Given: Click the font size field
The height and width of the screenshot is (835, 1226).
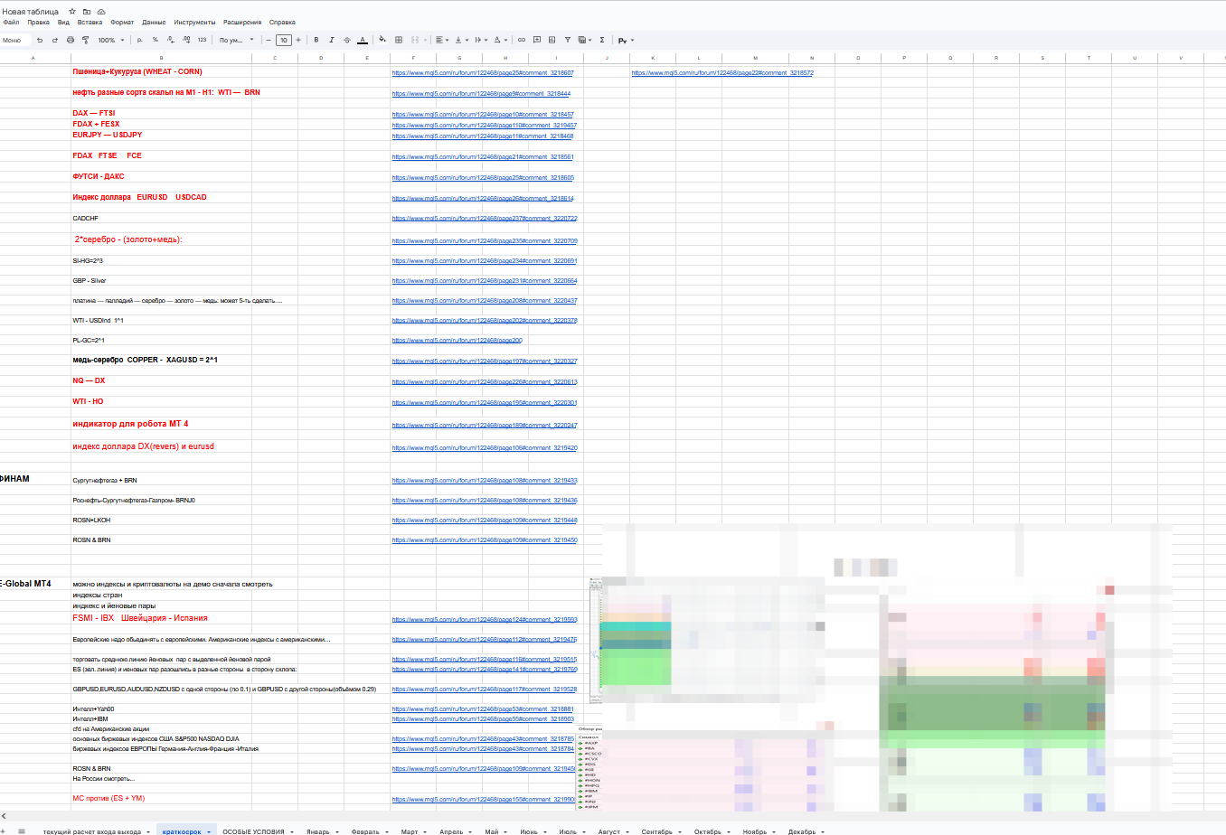Looking at the screenshot, I should [284, 40].
